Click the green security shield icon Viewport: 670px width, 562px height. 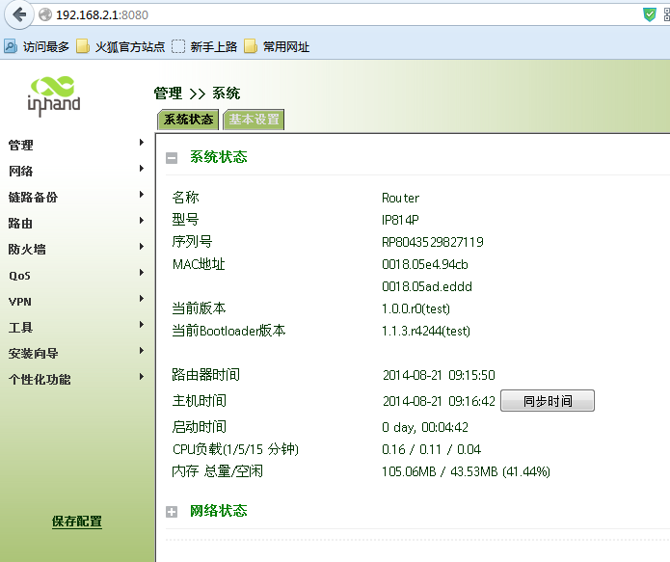click(650, 14)
